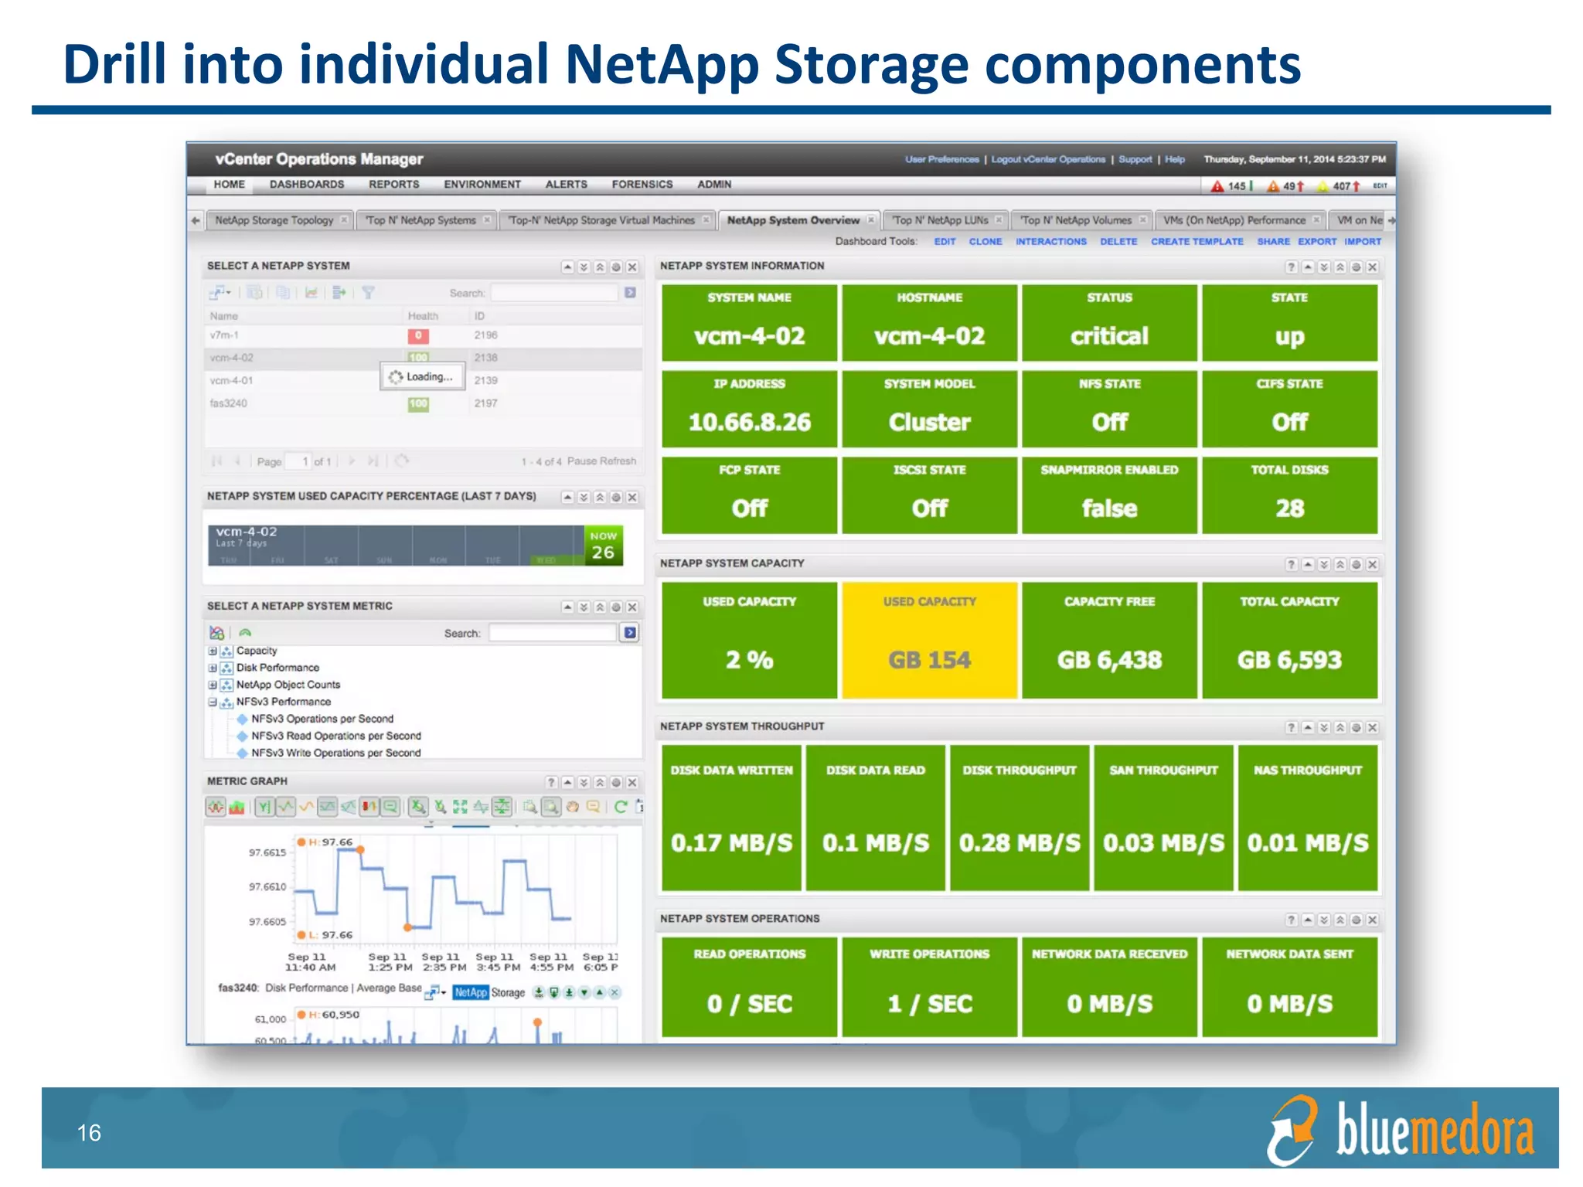The height and width of the screenshot is (1187, 1583).
Task: Toggle the split-charts wave button in Metric Graph
Action: [x=215, y=807]
